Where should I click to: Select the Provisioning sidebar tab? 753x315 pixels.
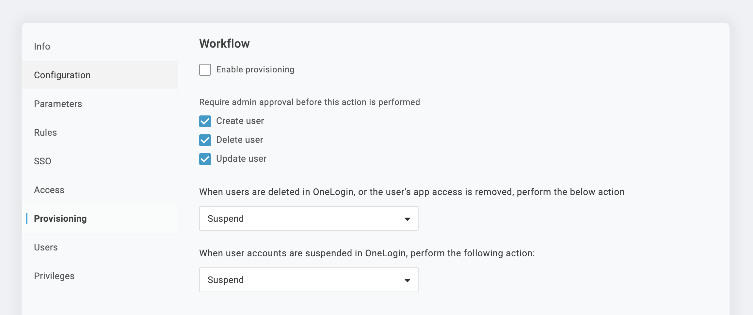pyautogui.click(x=60, y=218)
